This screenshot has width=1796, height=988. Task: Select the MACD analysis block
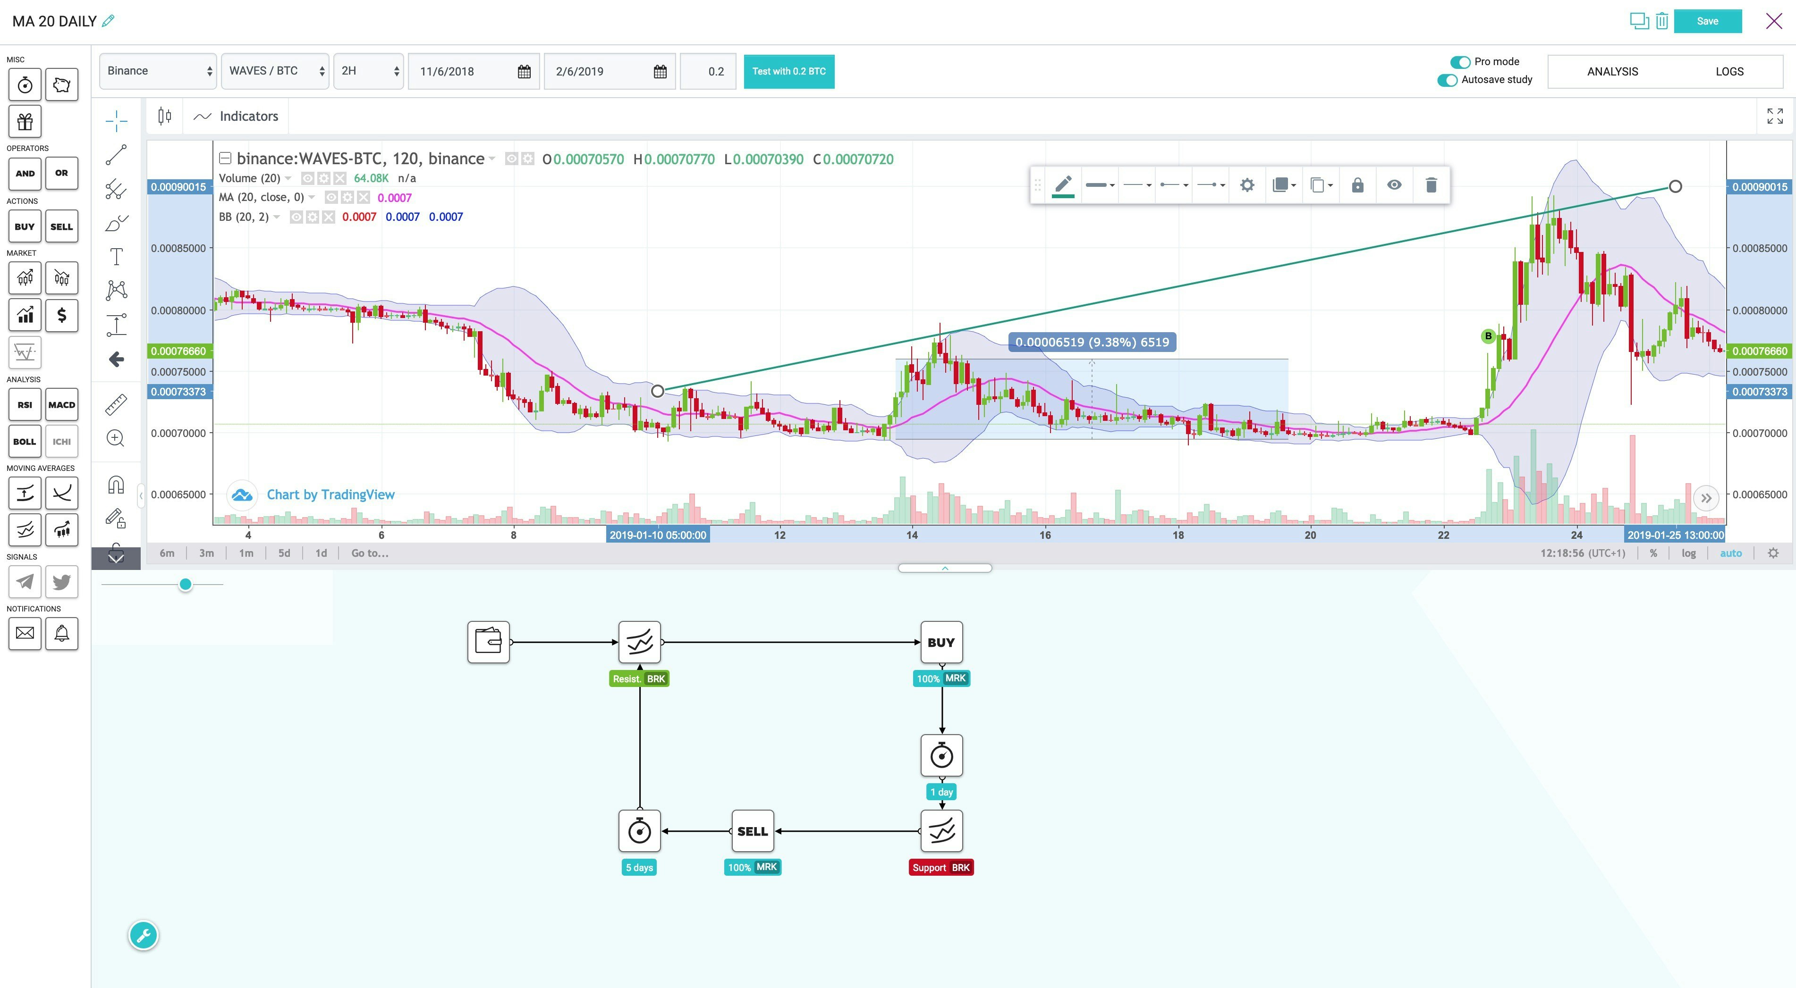click(x=61, y=404)
